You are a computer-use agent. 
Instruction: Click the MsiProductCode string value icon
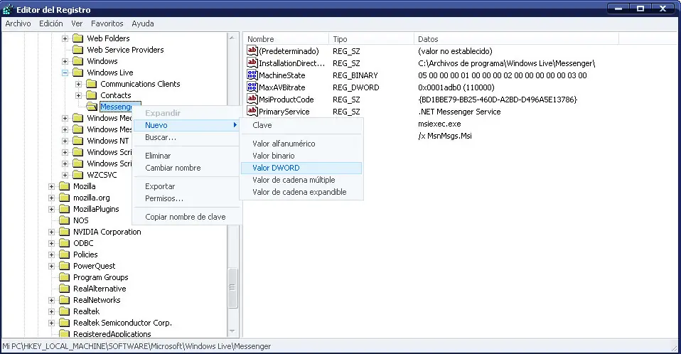pos(252,100)
